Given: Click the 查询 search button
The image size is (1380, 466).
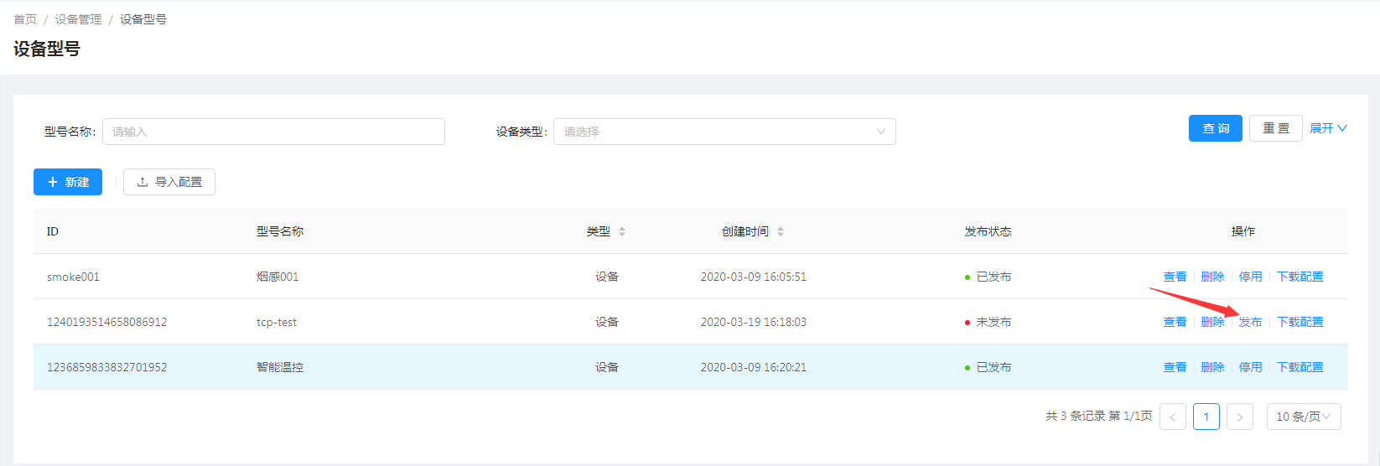Looking at the screenshot, I should point(1215,128).
